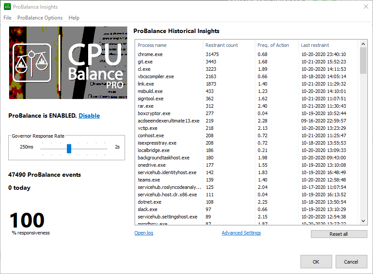The height and width of the screenshot is (274, 373).
Task: Click the CPU Balance Pro banner image
Action: (x=68, y=63)
